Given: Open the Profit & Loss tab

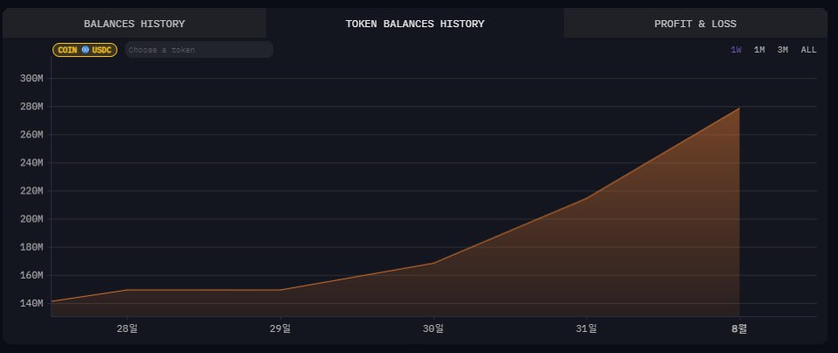Looking at the screenshot, I should [x=695, y=24].
